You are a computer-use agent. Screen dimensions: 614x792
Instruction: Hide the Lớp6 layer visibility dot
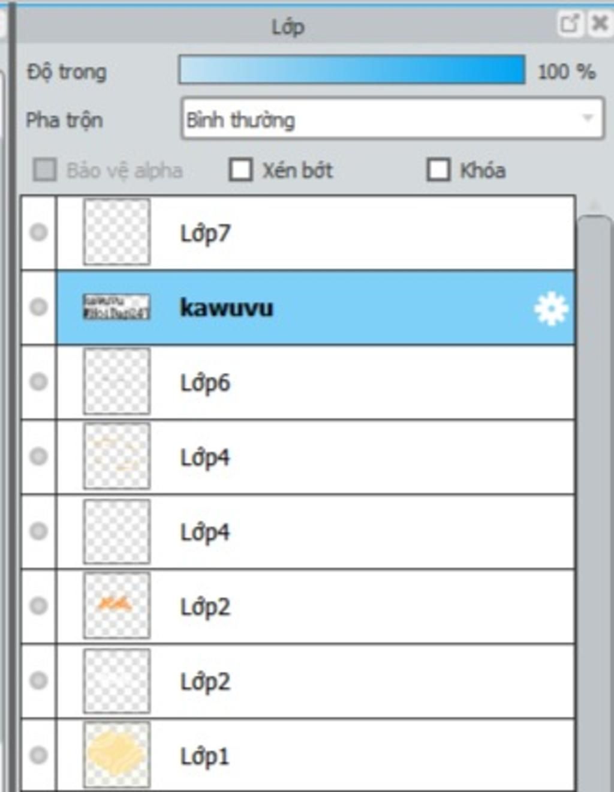38,382
